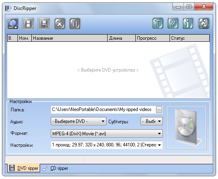218x179 pixels.
Task: Minimize the DiscRipper window
Action: pyautogui.click(x=178, y=7)
